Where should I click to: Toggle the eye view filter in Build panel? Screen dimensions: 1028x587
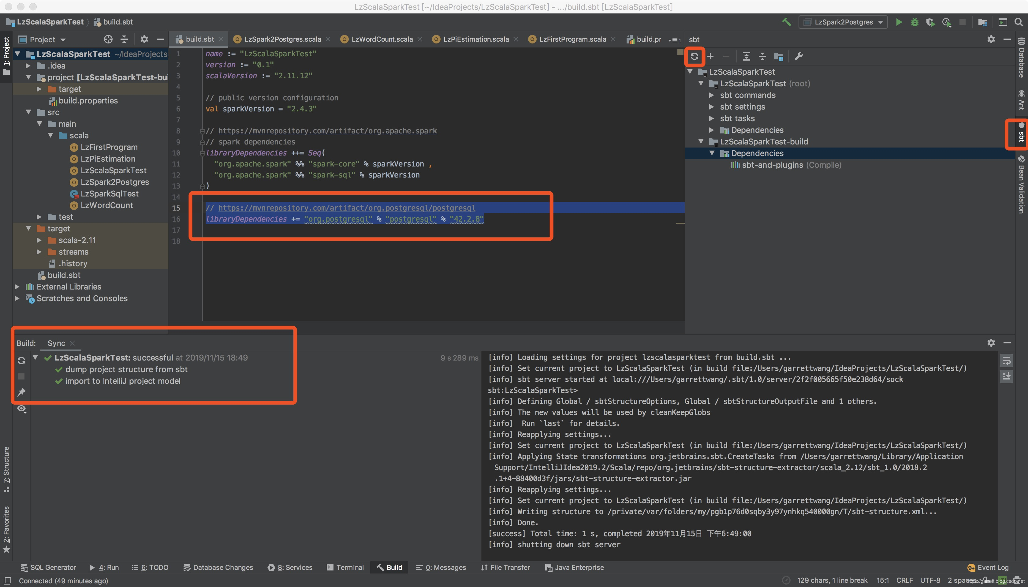click(x=21, y=409)
